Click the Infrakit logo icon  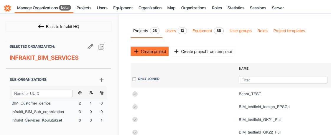coord(8,8)
